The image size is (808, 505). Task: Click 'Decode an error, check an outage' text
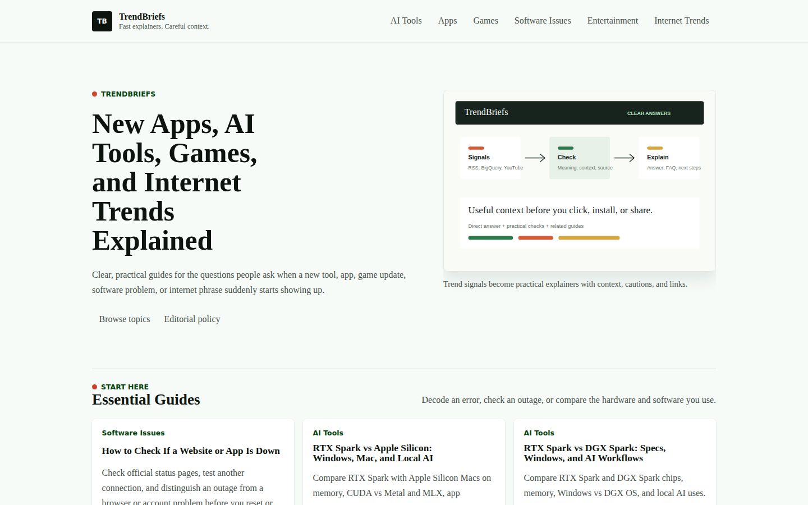(568, 400)
